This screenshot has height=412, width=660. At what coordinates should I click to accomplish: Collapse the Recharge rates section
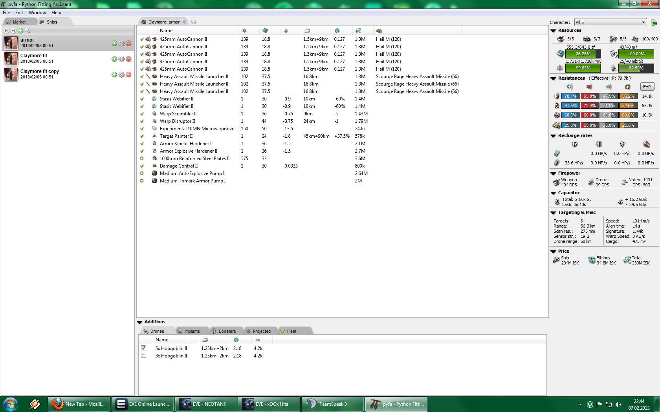pyautogui.click(x=554, y=136)
